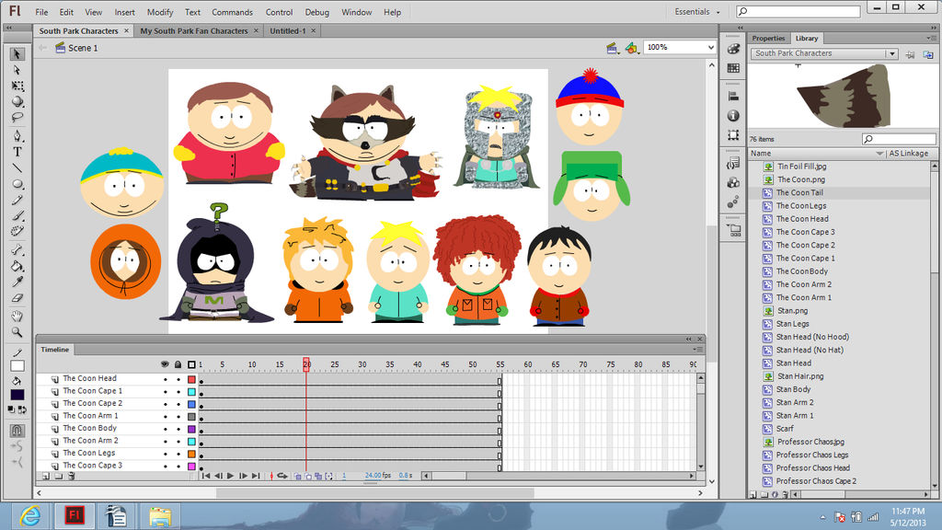Click the dark fill color swatch
Image resolution: width=942 pixels, height=530 pixels.
point(17,395)
